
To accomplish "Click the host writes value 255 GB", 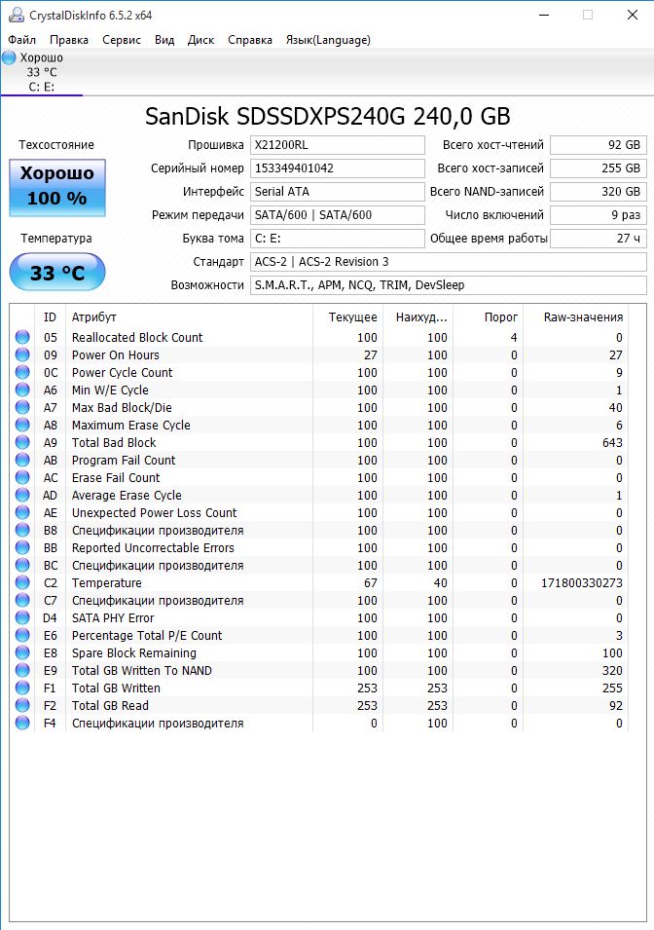I will pos(599,167).
